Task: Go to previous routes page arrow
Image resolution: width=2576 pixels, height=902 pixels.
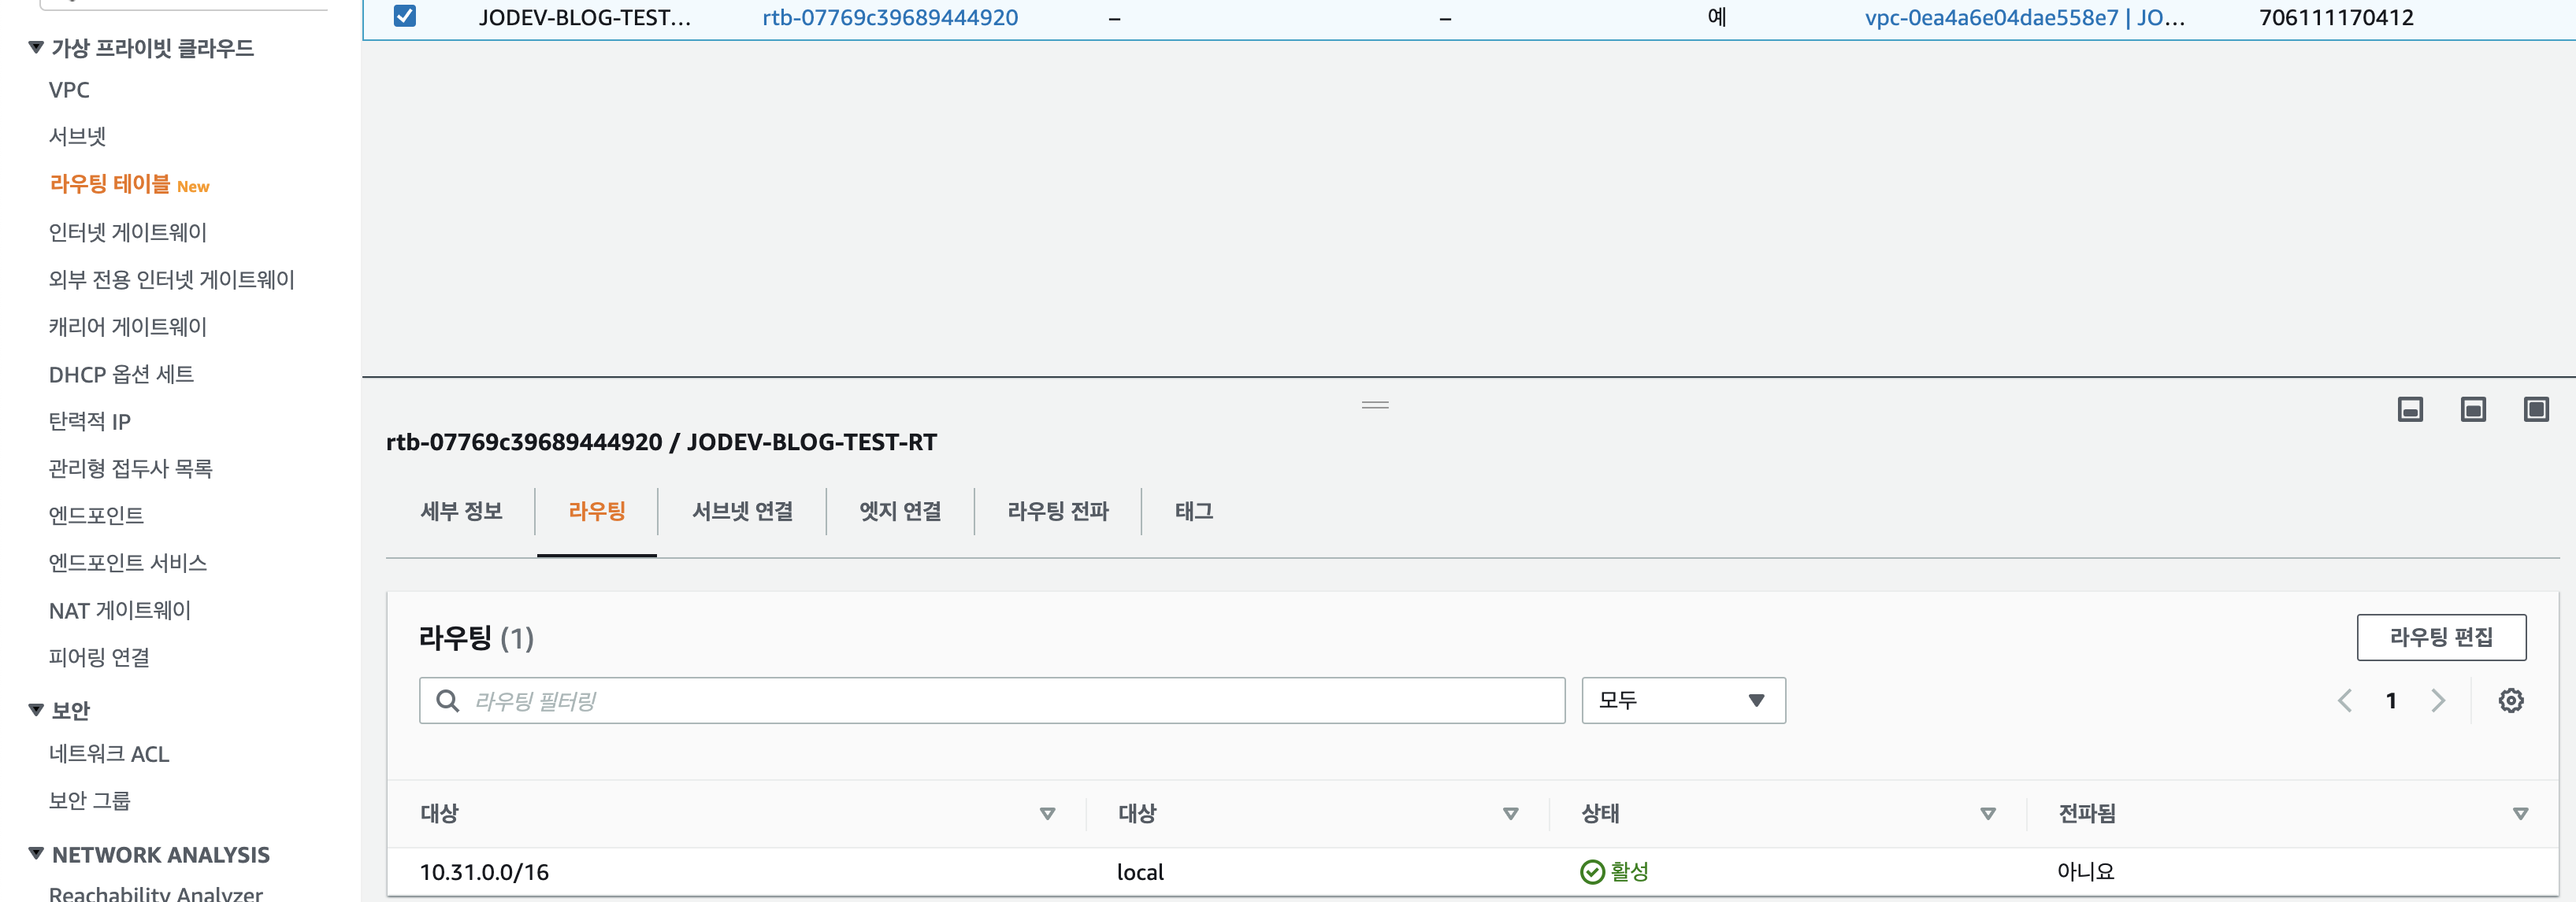Action: tap(2345, 701)
